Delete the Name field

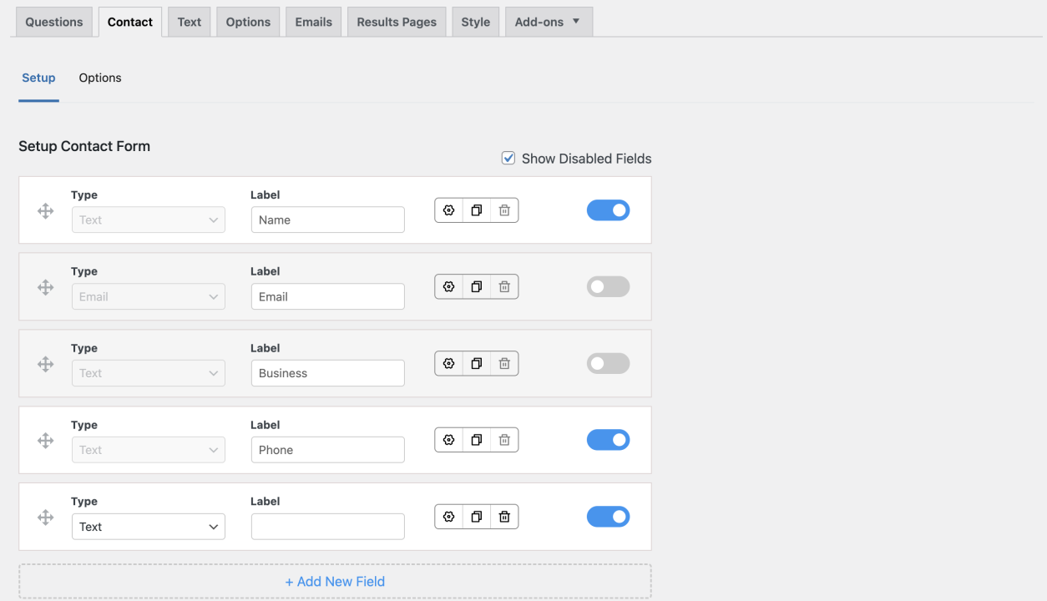(x=504, y=210)
